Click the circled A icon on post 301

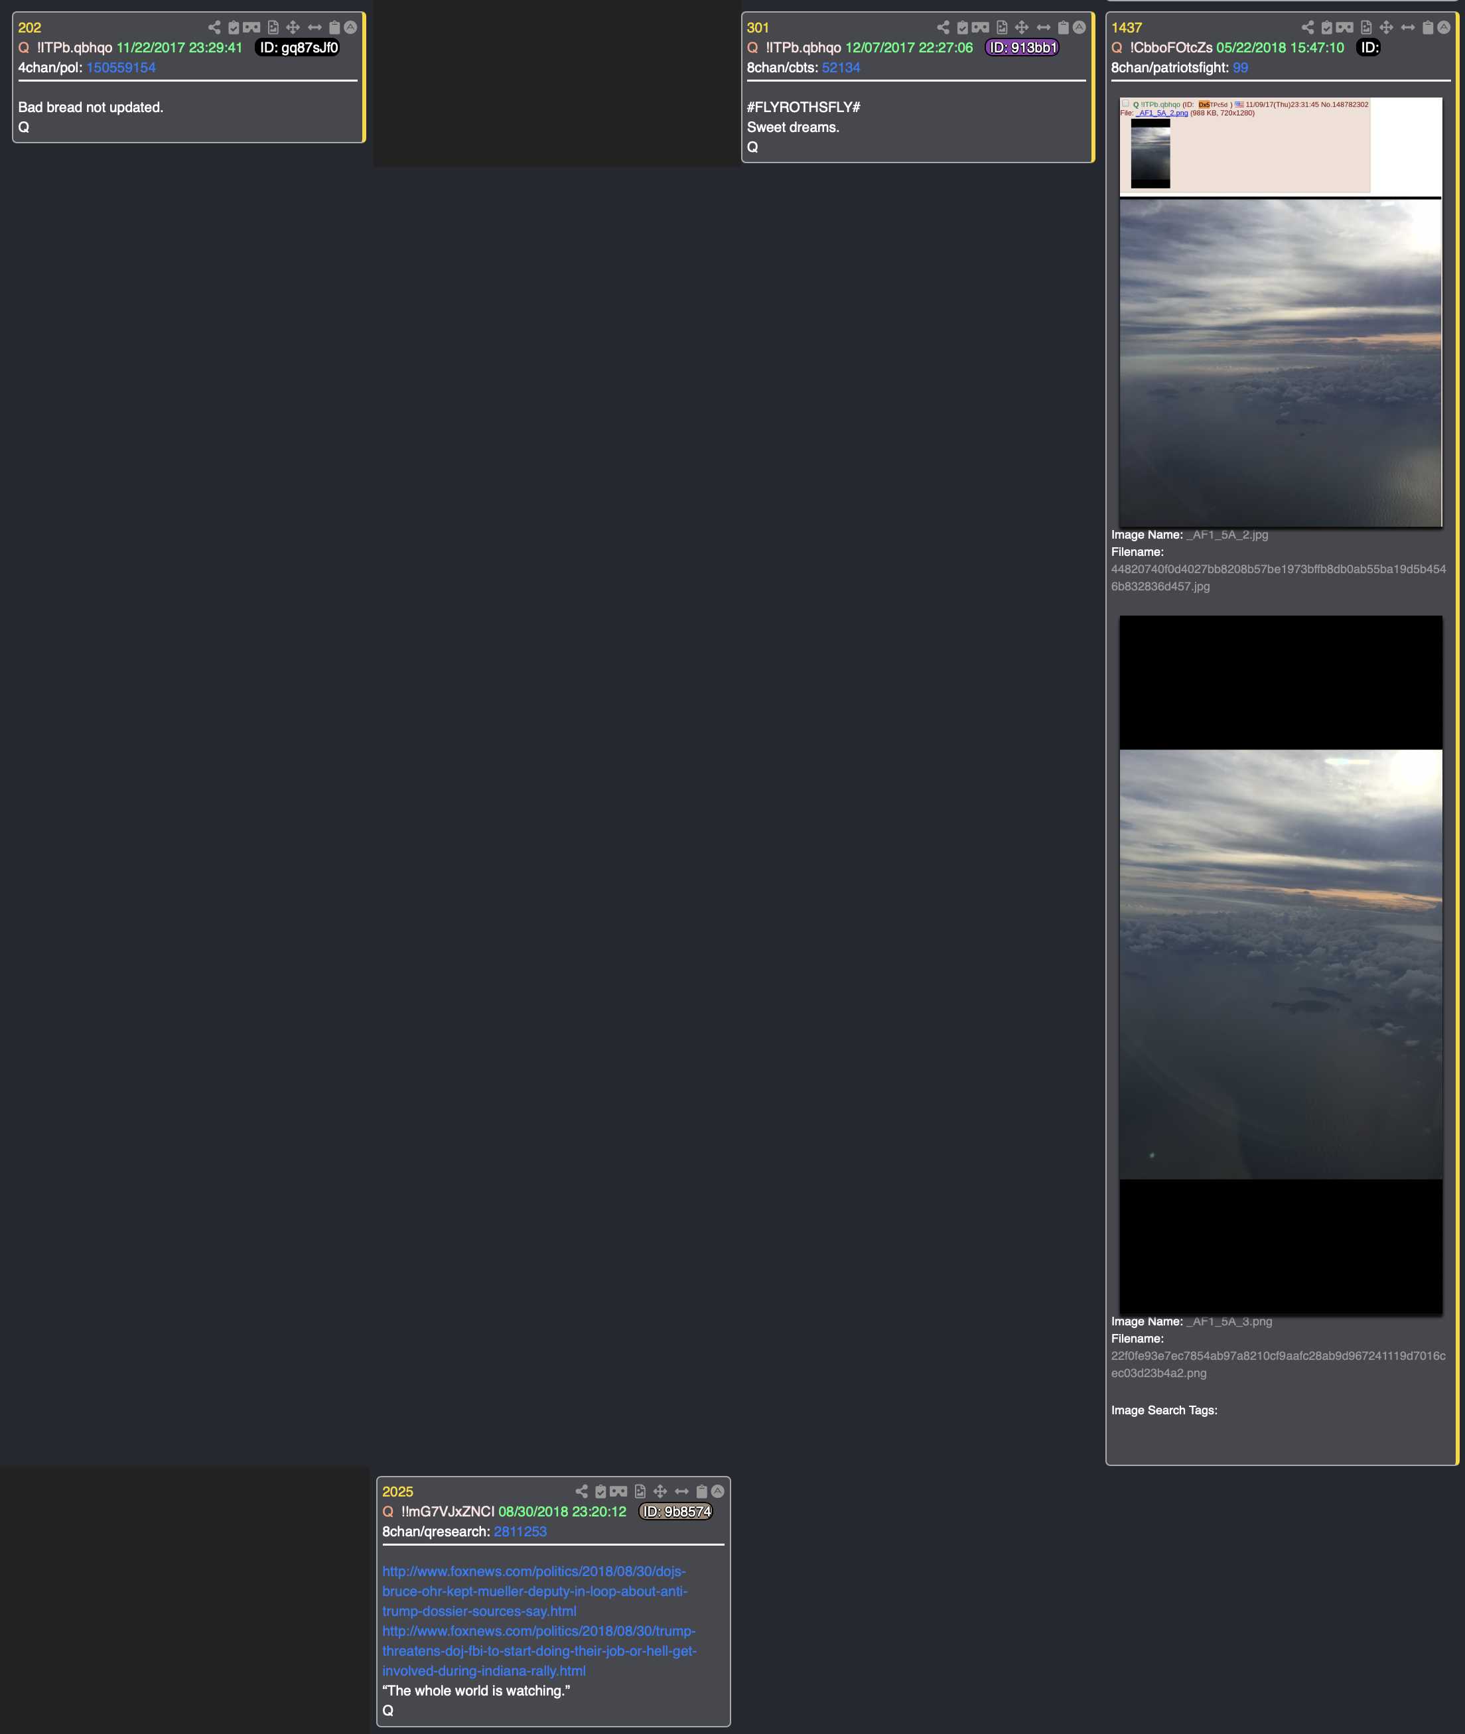click(x=1079, y=27)
